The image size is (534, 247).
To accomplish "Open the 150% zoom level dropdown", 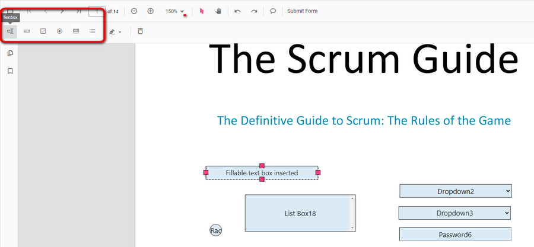I will click(175, 11).
